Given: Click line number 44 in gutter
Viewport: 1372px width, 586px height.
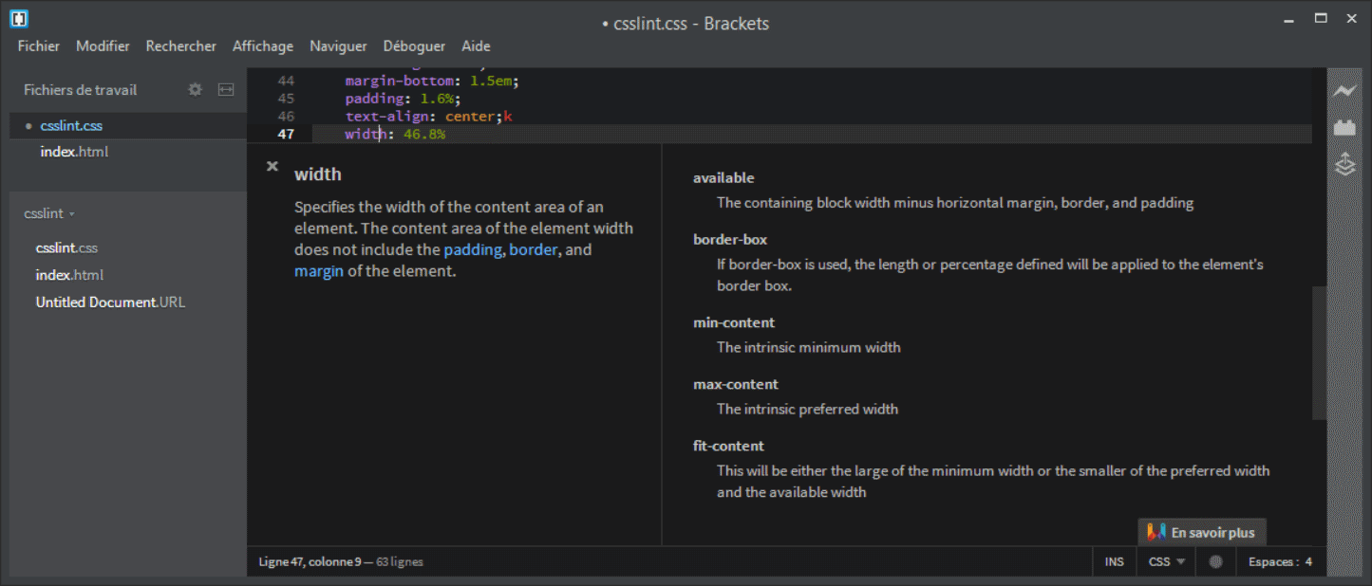Looking at the screenshot, I should point(285,81).
